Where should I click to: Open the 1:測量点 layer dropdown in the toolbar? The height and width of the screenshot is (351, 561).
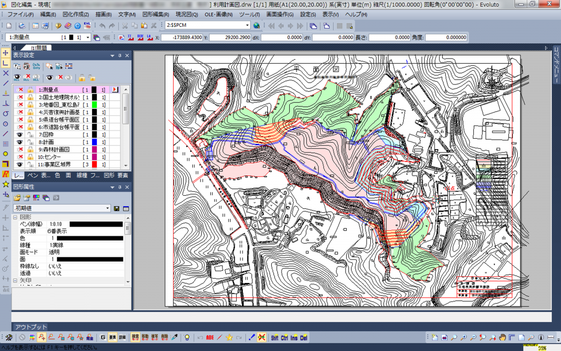pyautogui.click(x=87, y=37)
